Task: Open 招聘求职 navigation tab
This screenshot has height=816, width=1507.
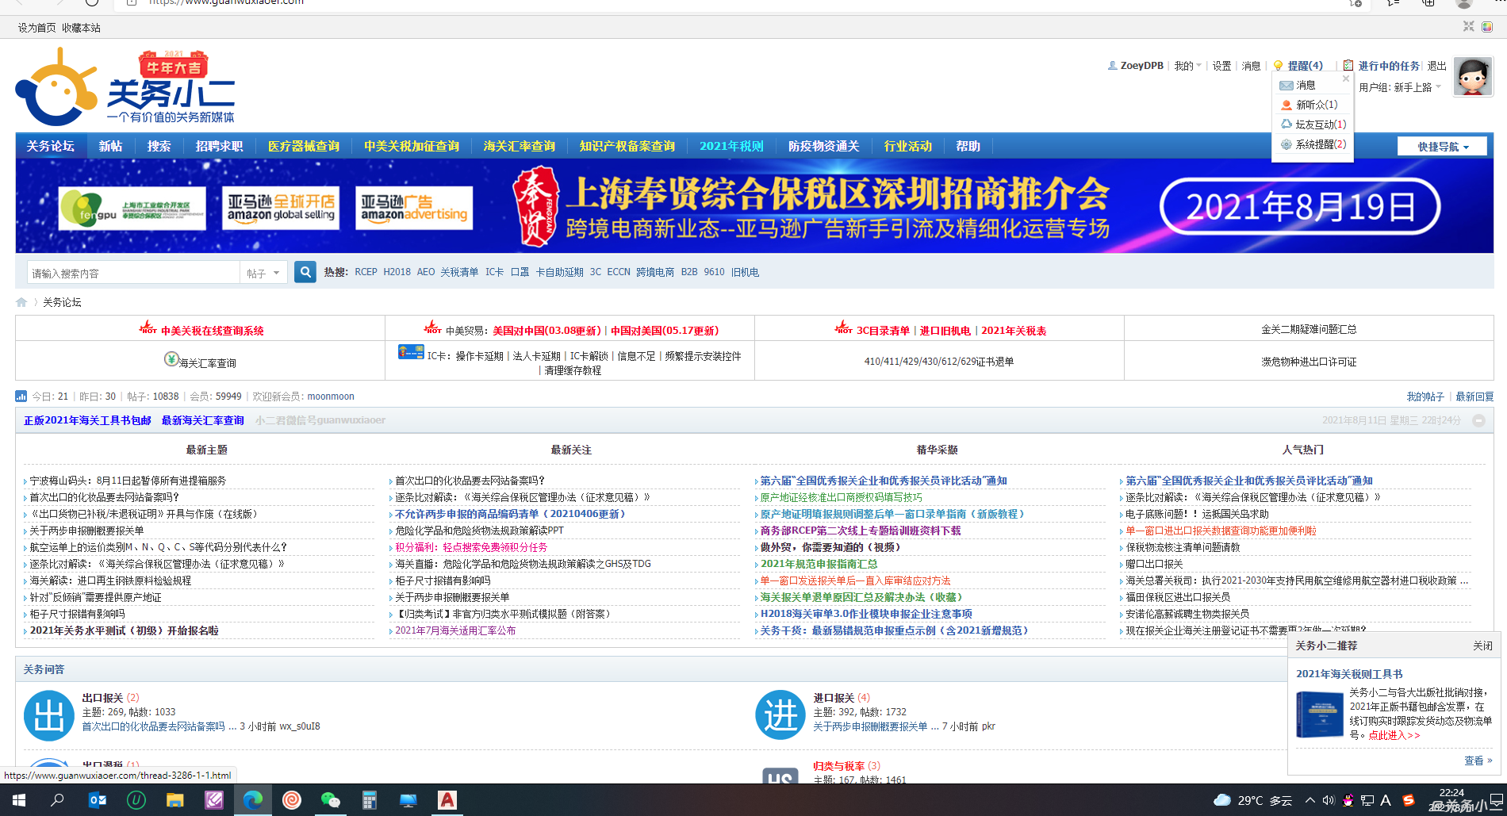Action: [x=220, y=146]
